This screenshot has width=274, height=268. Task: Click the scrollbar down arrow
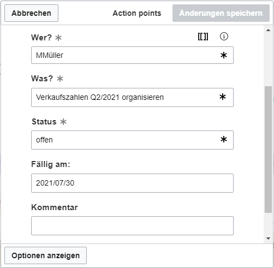pyautogui.click(x=268, y=239)
